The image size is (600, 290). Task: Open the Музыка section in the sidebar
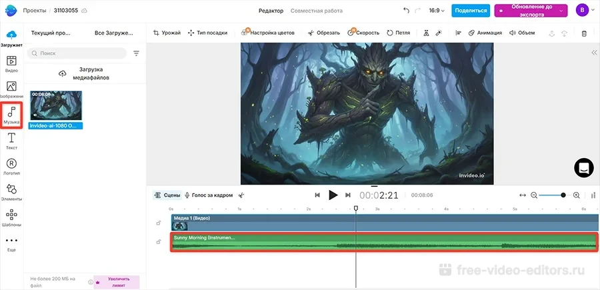tap(11, 115)
